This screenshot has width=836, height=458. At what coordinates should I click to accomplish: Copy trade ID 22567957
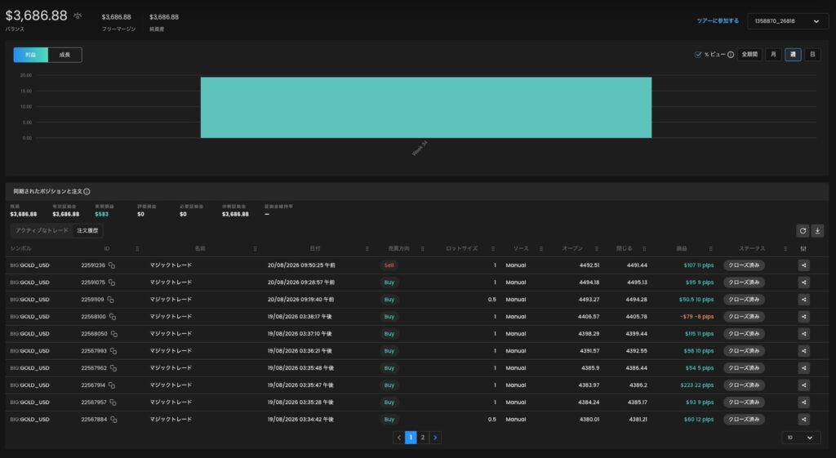coord(113,402)
